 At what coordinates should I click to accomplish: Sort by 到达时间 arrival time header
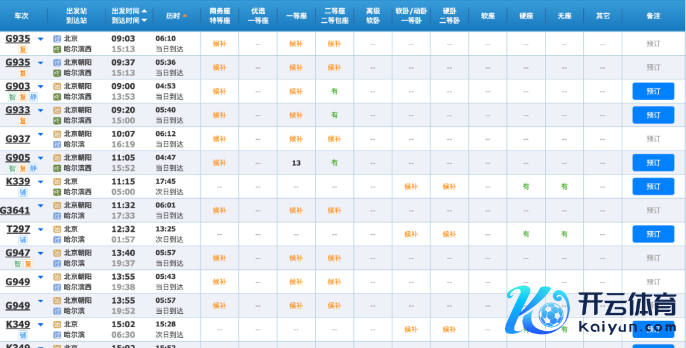coord(130,20)
